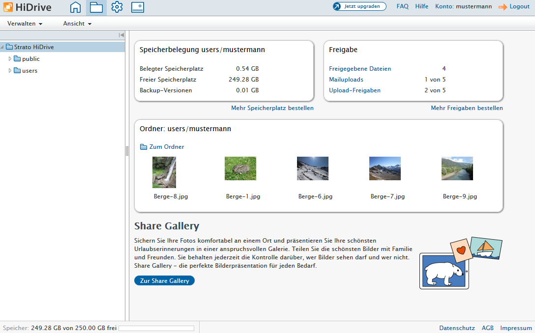Click the HiDrive logo
This screenshot has height=333, width=535.
click(x=27, y=7)
